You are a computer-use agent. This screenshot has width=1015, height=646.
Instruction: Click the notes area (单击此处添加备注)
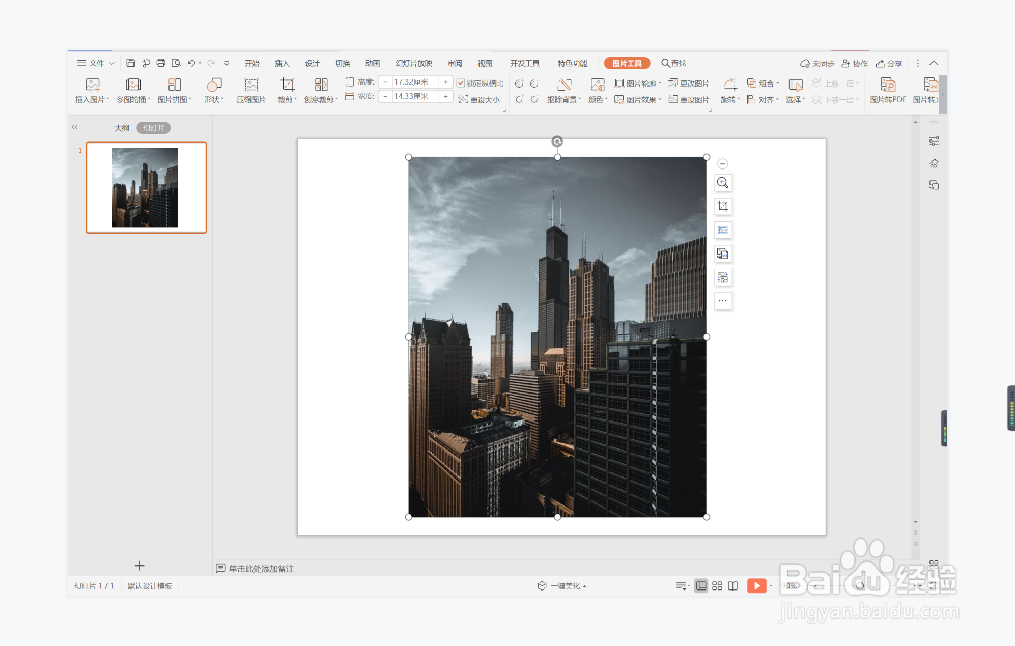pyautogui.click(x=262, y=569)
